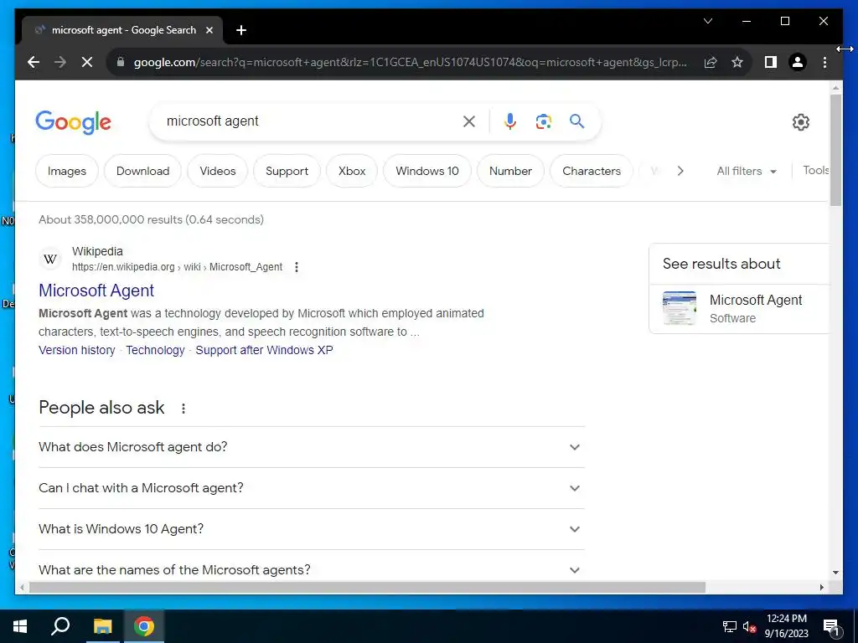
Task: Share this page icon in address bar
Action: (711, 62)
